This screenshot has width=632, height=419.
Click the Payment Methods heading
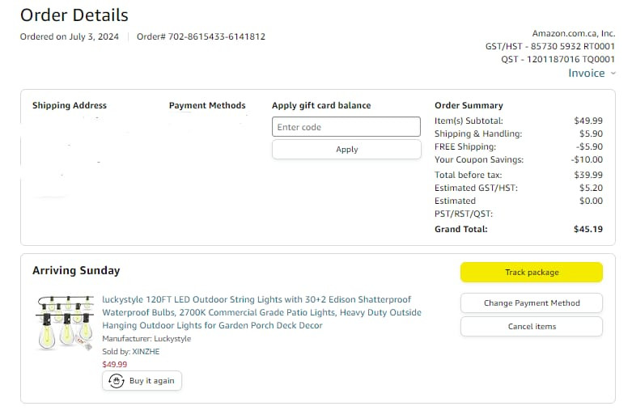click(207, 105)
